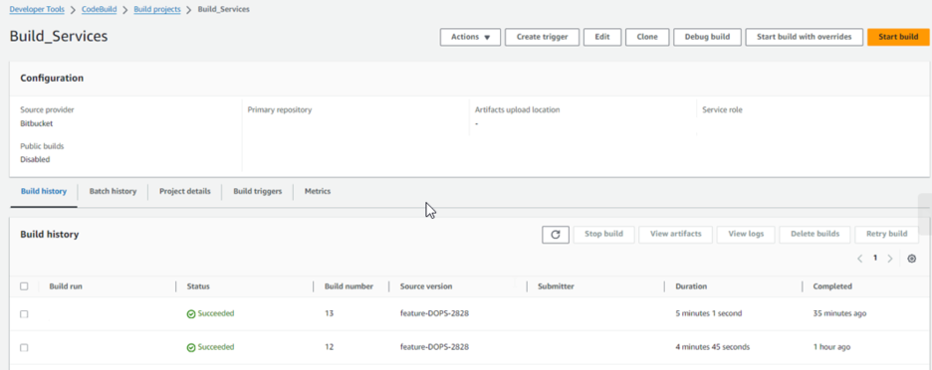Click the Build projects breadcrumb link
932x370 pixels.
coord(157,10)
